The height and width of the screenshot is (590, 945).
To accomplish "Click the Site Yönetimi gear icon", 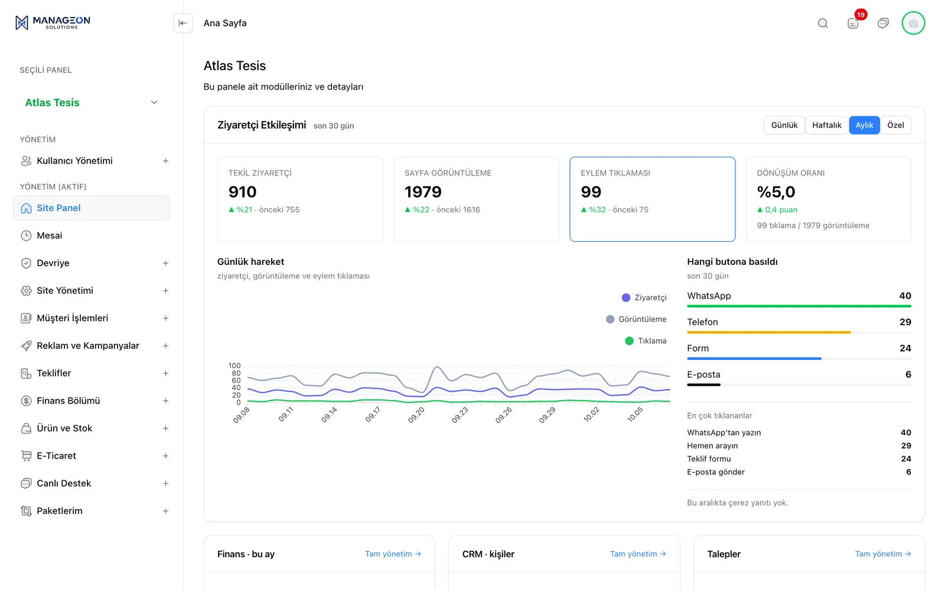I will click(26, 291).
